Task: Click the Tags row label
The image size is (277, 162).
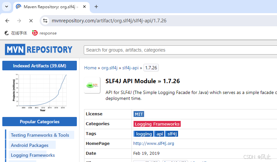Action: click(x=91, y=134)
